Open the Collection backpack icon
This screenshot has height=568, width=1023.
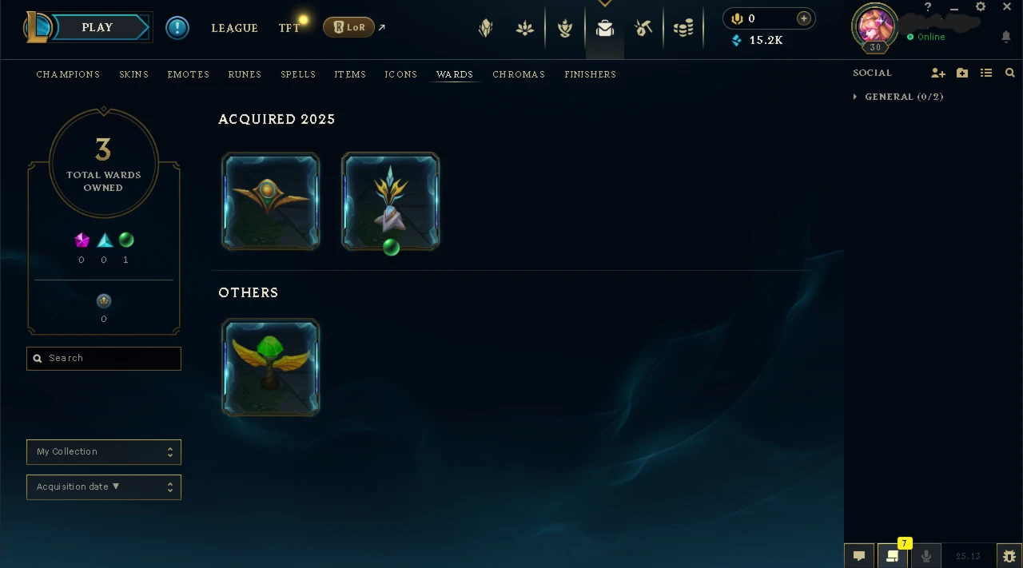(605, 29)
